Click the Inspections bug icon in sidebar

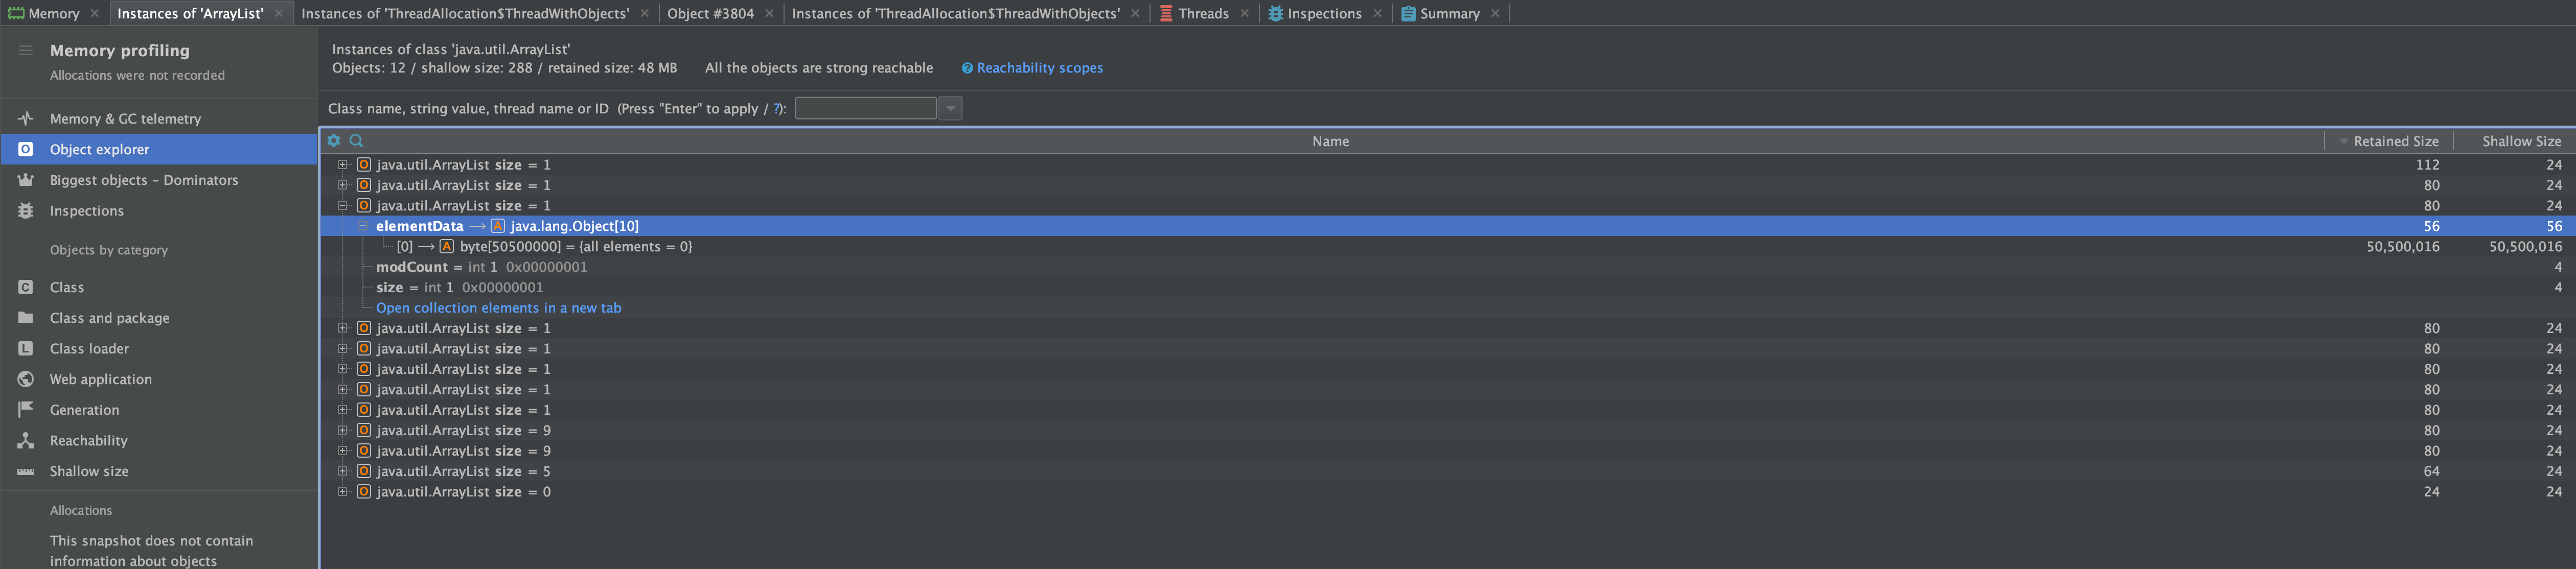pos(26,210)
